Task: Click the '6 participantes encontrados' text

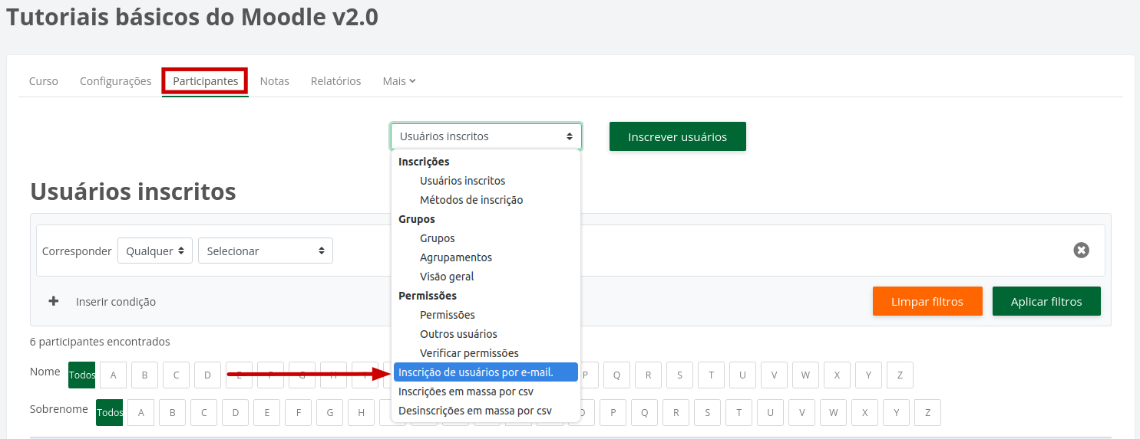Action: pyautogui.click(x=100, y=342)
